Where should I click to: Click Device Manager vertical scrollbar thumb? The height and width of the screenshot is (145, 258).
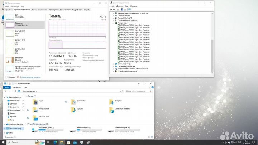click(x=212, y=55)
